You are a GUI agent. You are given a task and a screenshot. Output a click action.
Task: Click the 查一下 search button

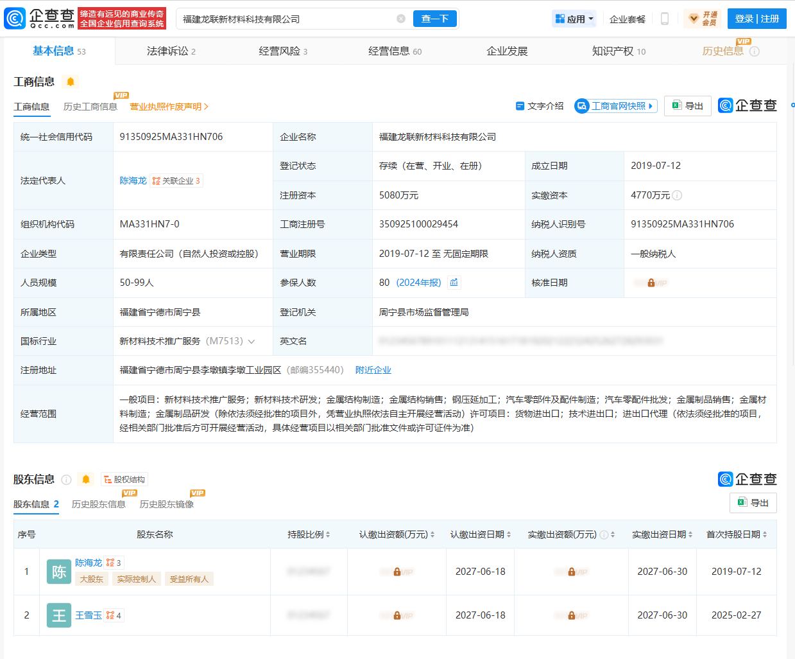434,19
